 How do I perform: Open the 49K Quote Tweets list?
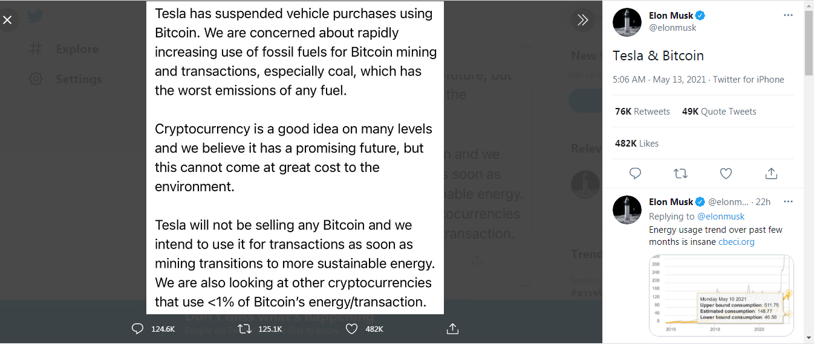click(x=719, y=112)
